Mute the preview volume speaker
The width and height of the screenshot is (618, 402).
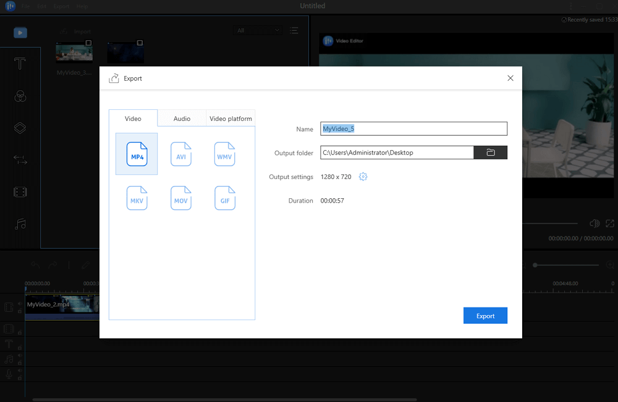point(594,224)
